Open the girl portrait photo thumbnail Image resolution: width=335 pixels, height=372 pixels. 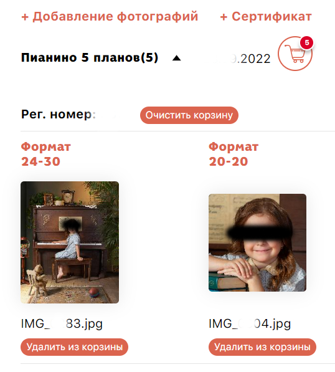point(257,242)
